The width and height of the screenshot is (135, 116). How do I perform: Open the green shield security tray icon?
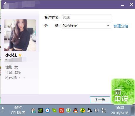click(x=68, y=110)
